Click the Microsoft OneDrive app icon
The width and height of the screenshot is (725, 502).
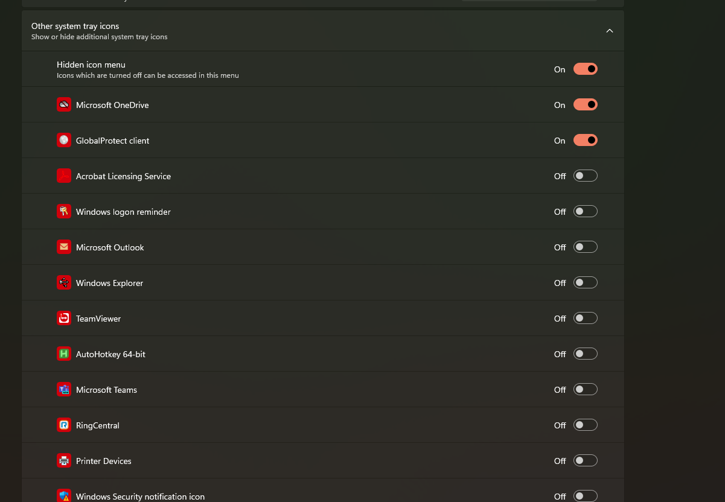coord(64,105)
